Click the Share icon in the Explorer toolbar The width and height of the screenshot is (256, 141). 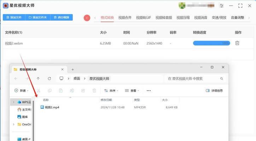tap(83, 91)
